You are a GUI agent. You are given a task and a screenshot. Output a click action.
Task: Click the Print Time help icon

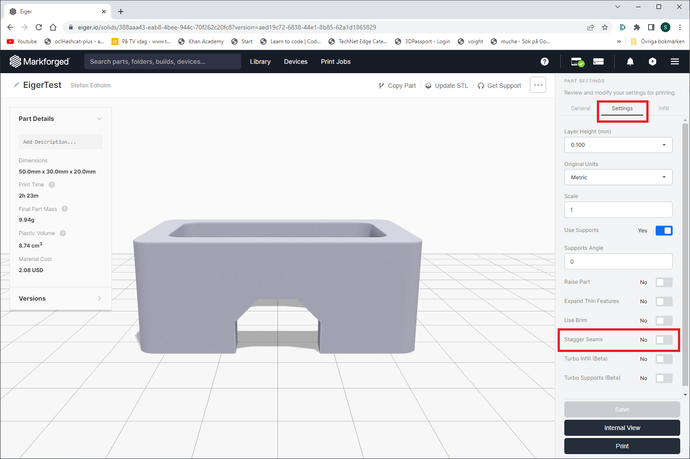pos(52,185)
